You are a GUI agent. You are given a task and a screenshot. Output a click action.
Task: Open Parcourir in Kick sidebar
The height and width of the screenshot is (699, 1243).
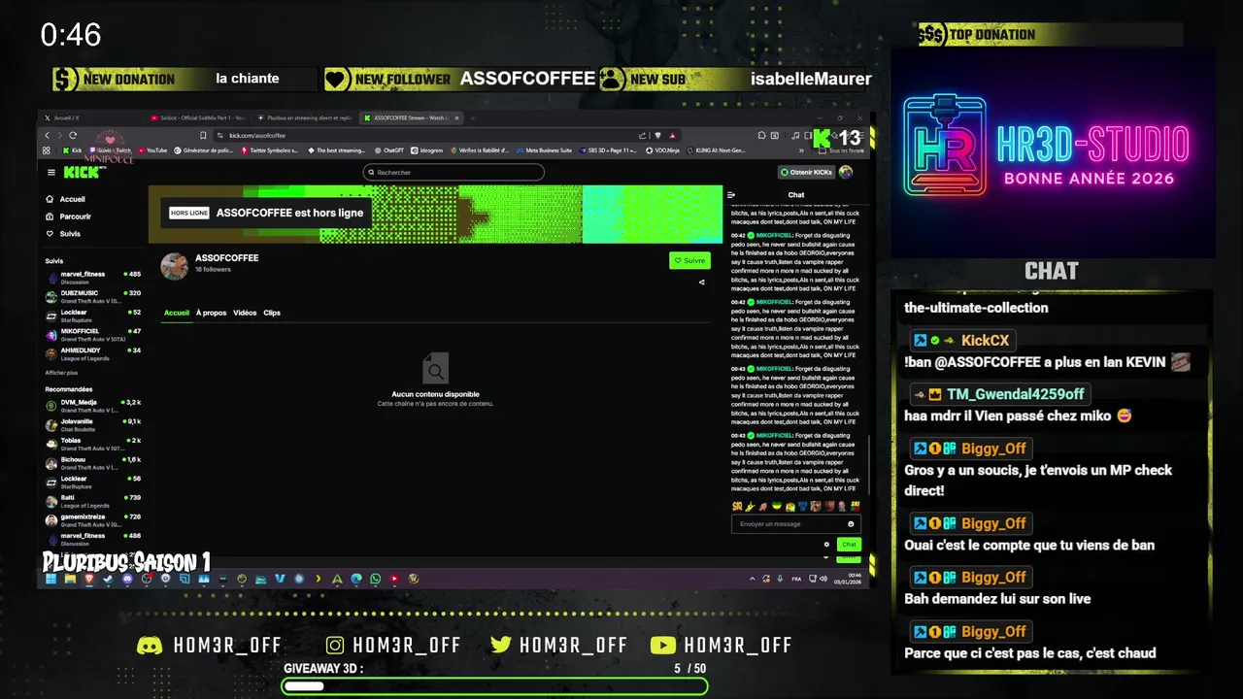[69, 216]
